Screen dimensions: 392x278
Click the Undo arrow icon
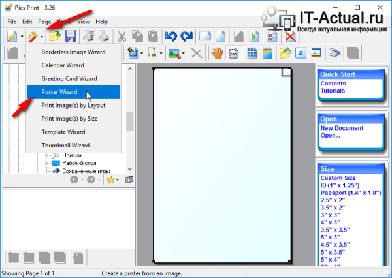click(171, 37)
